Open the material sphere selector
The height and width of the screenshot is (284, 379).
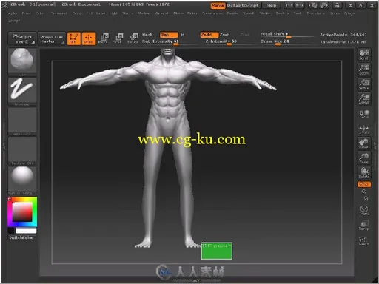22,180
